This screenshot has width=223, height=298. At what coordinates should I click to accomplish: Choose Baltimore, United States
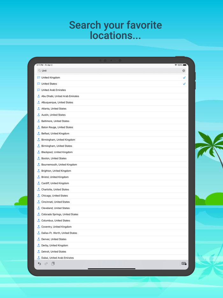(55, 121)
